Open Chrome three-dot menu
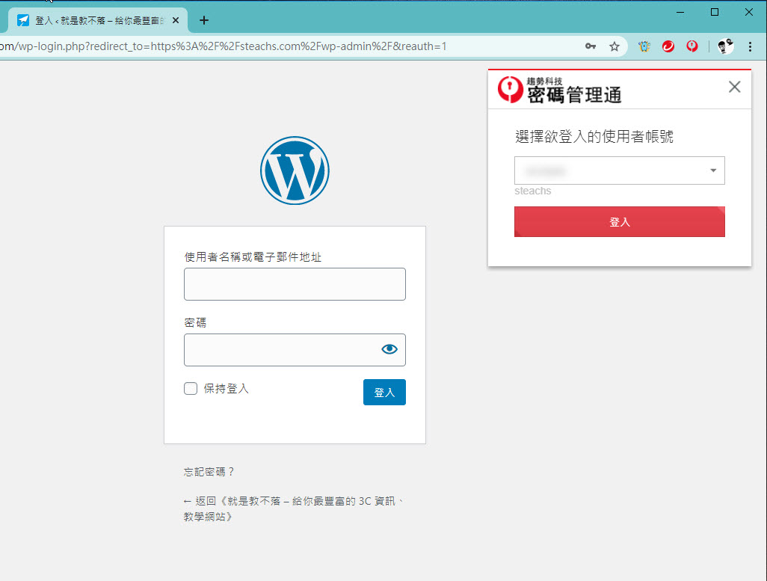Screen dimensions: 767x581 pyautogui.click(x=750, y=46)
